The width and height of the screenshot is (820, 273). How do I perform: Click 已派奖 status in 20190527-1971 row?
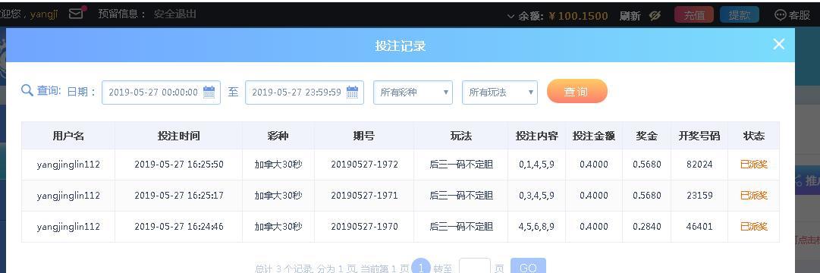tap(753, 196)
